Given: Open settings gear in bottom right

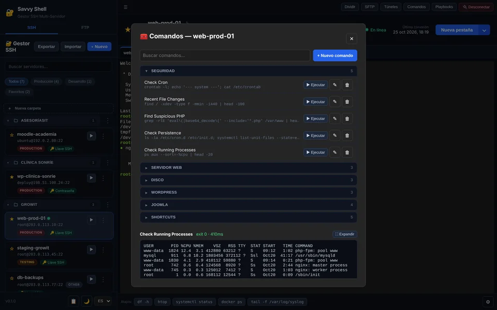Looking at the screenshot, I should 488,302.
